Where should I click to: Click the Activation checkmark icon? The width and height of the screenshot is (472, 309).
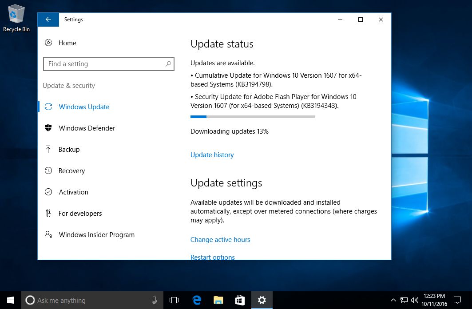coord(48,192)
